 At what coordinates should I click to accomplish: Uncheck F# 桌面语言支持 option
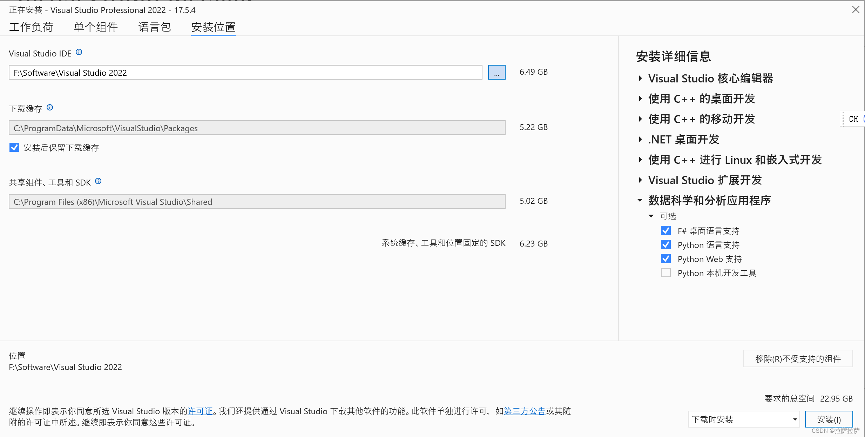[x=665, y=230]
